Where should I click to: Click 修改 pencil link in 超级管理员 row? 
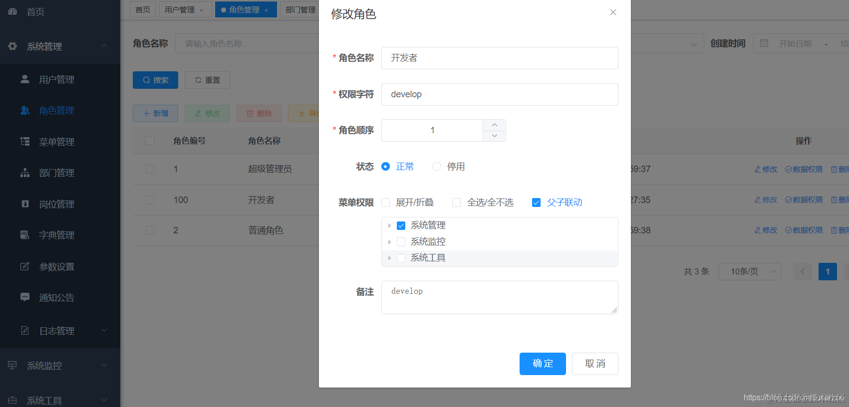pyautogui.click(x=766, y=169)
